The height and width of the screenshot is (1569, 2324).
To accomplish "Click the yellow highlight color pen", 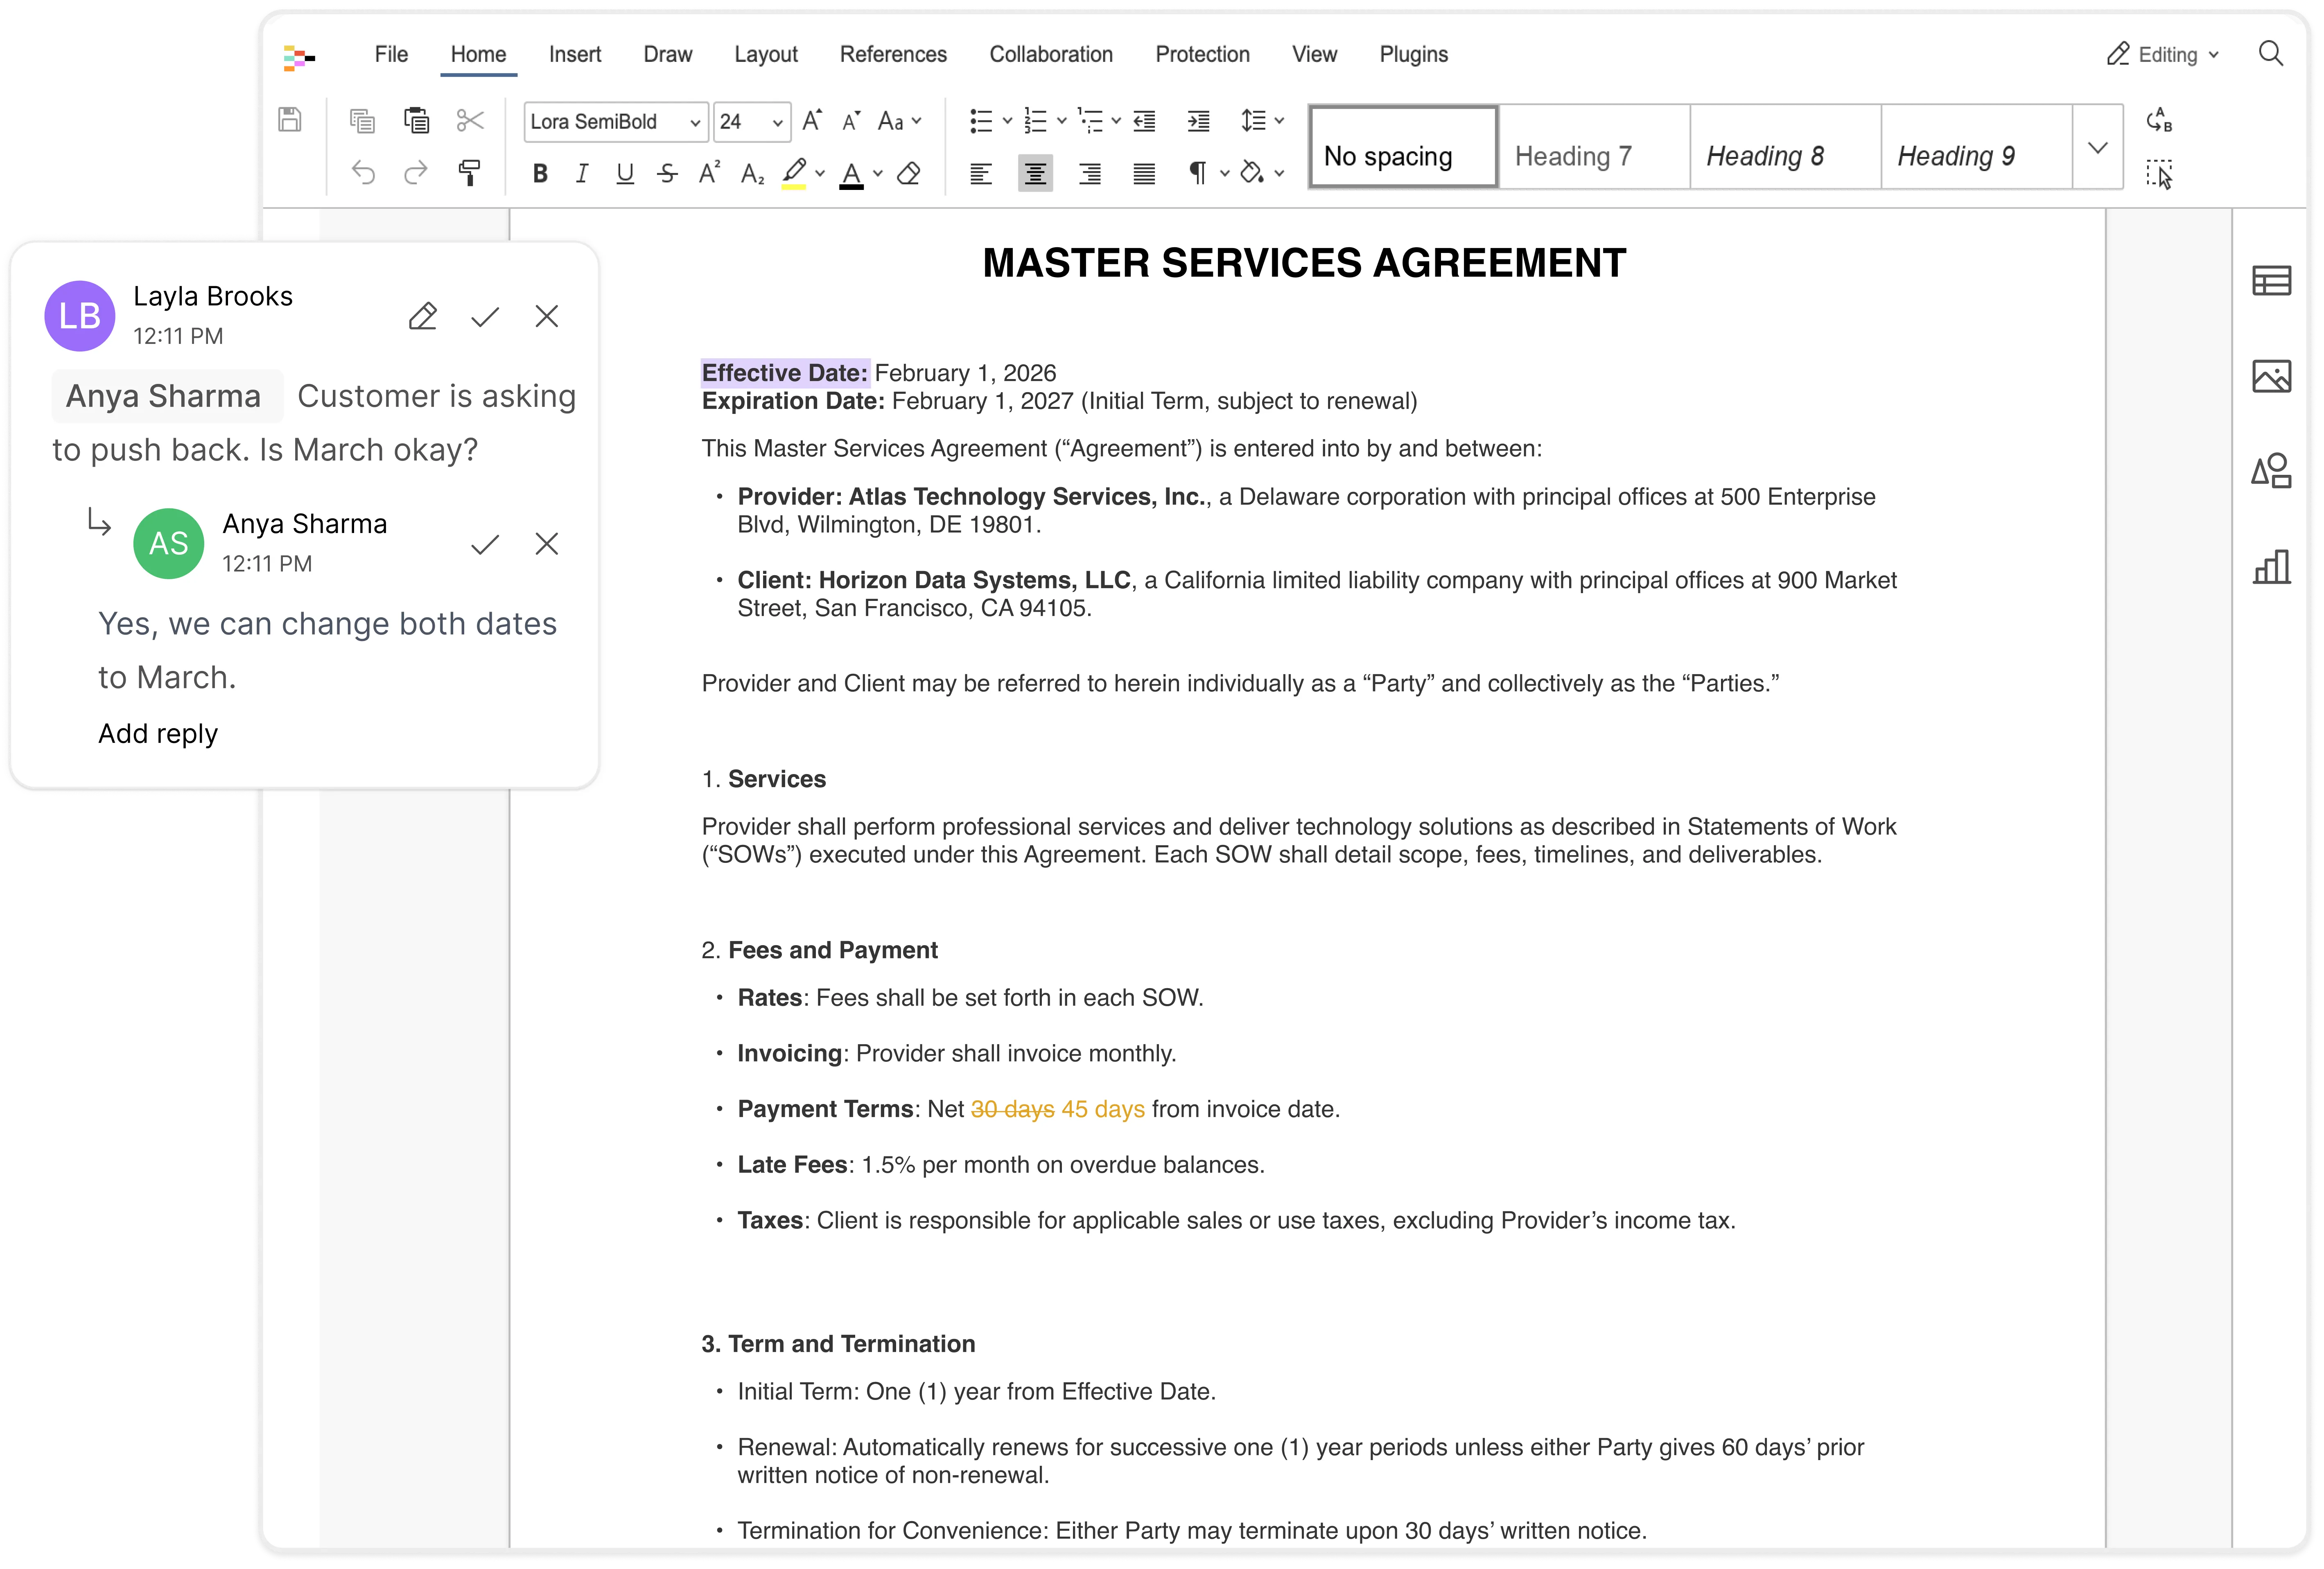I will (794, 172).
